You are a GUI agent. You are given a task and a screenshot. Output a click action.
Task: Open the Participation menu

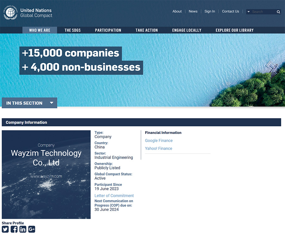click(108, 30)
